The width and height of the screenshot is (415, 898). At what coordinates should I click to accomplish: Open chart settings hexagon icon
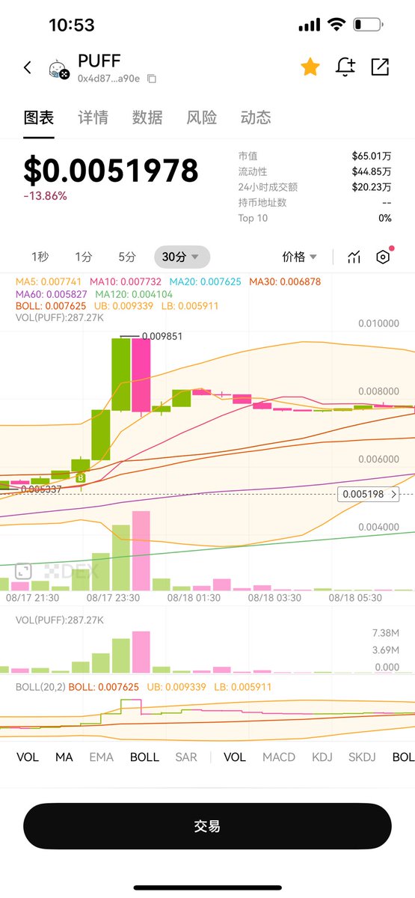tap(383, 257)
